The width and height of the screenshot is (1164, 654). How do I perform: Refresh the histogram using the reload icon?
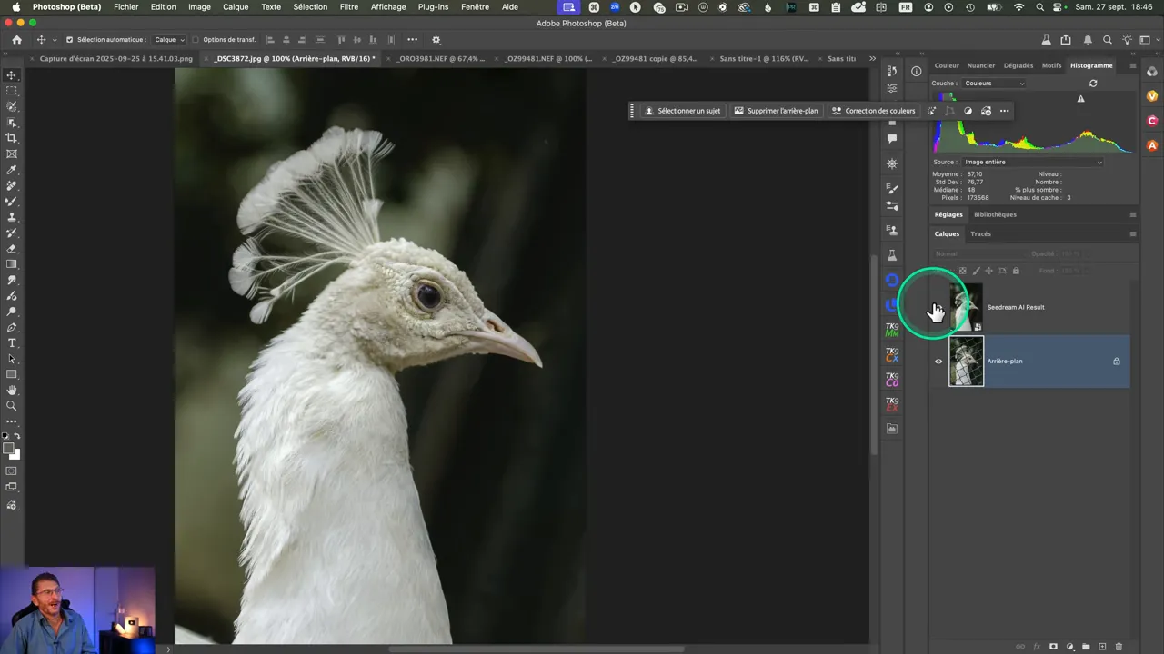tap(1093, 84)
